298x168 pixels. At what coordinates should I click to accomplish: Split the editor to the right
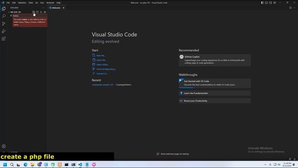[x=291, y=8]
